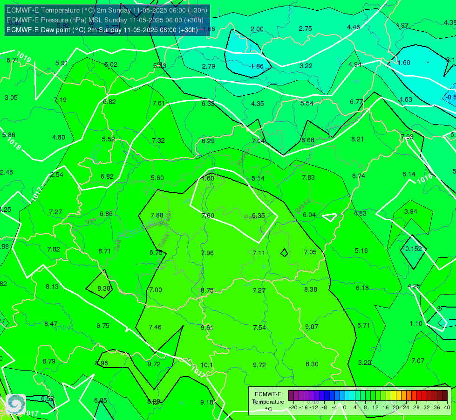Image resolution: width=456 pixels, height=420 pixels.
Task: Click the dew point value 8.71
Action: pos(104,251)
